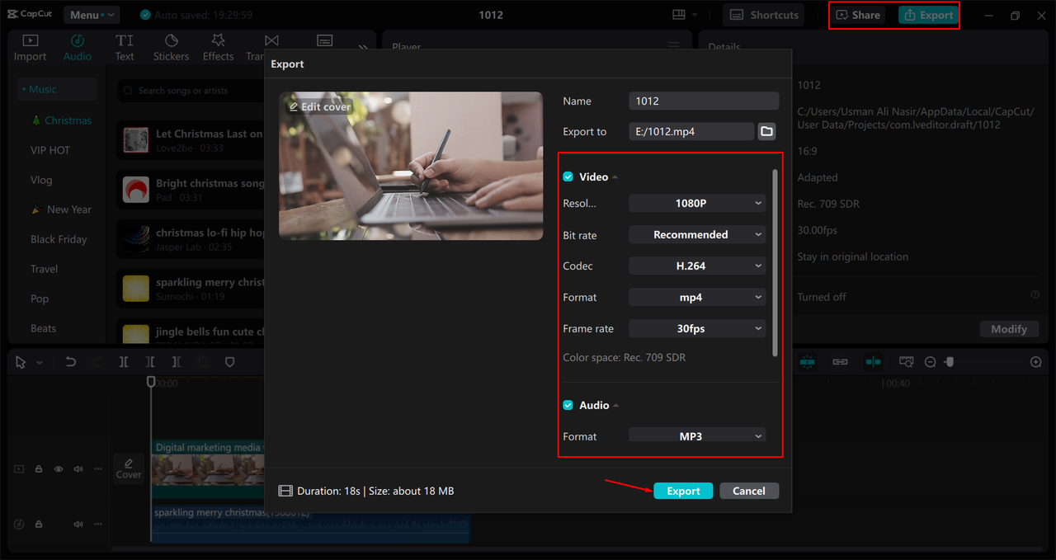1056x560 pixels.
Task: Zoom out the timeline with minus icon
Action: [x=930, y=362]
